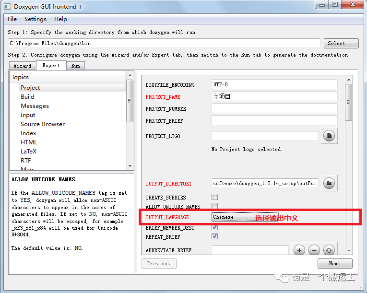
Task: Uncheck the BRIEF_MEMBER_DESC checkbox
Action: pyautogui.click(x=214, y=227)
